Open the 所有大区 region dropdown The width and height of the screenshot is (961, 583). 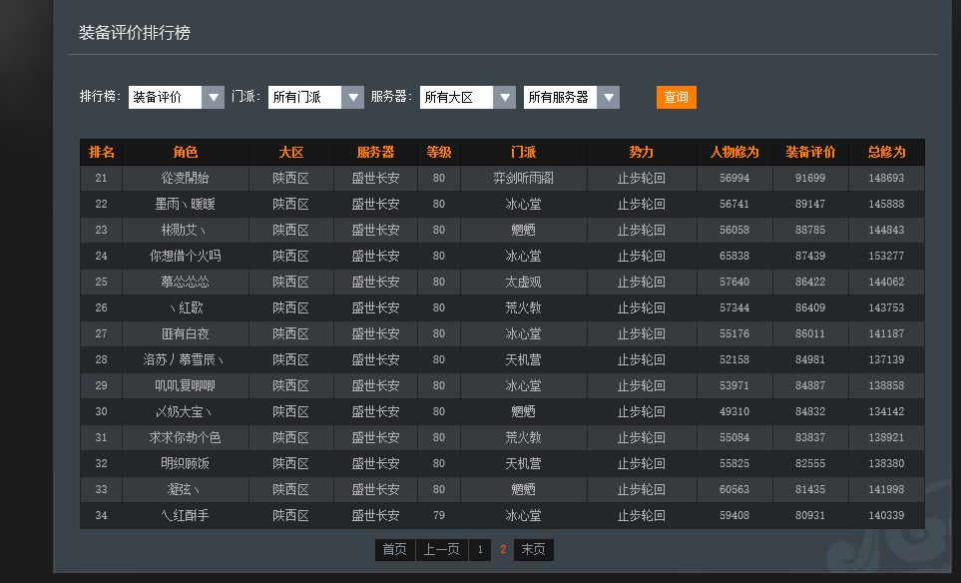coord(468,97)
